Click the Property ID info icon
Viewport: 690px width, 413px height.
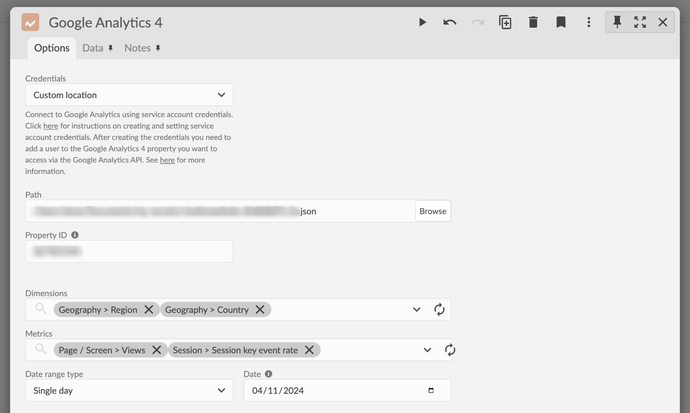(x=75, y=235)
